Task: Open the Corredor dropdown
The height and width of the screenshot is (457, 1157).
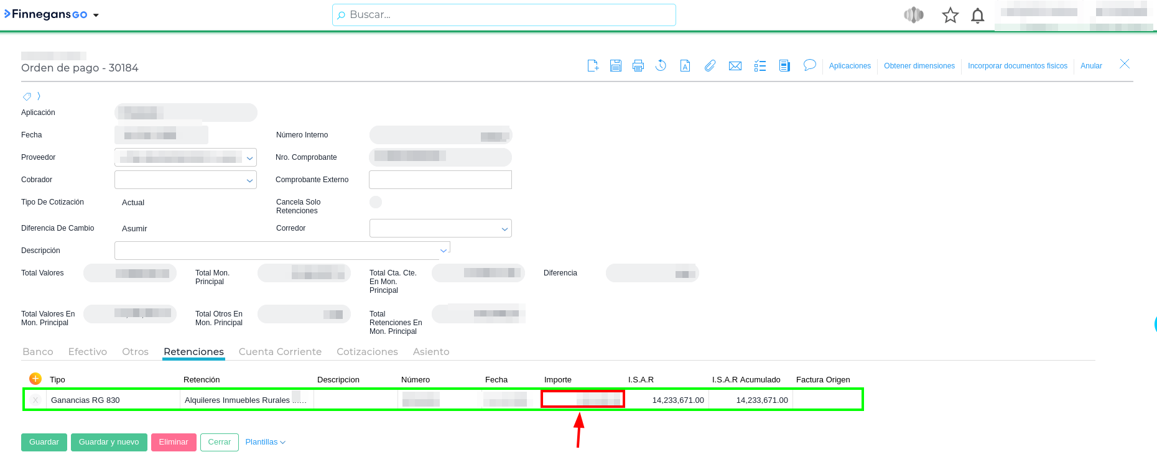Action: click(x=504, y=229)
